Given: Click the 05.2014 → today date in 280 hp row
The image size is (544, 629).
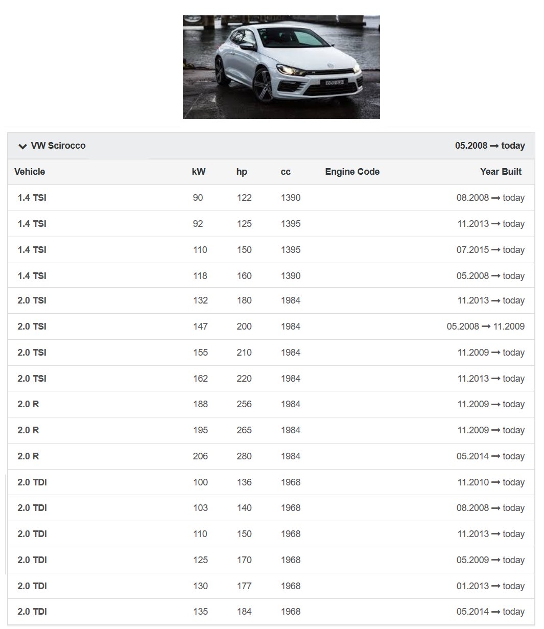Looking at the screenshot, I should (x=490, y=456).
